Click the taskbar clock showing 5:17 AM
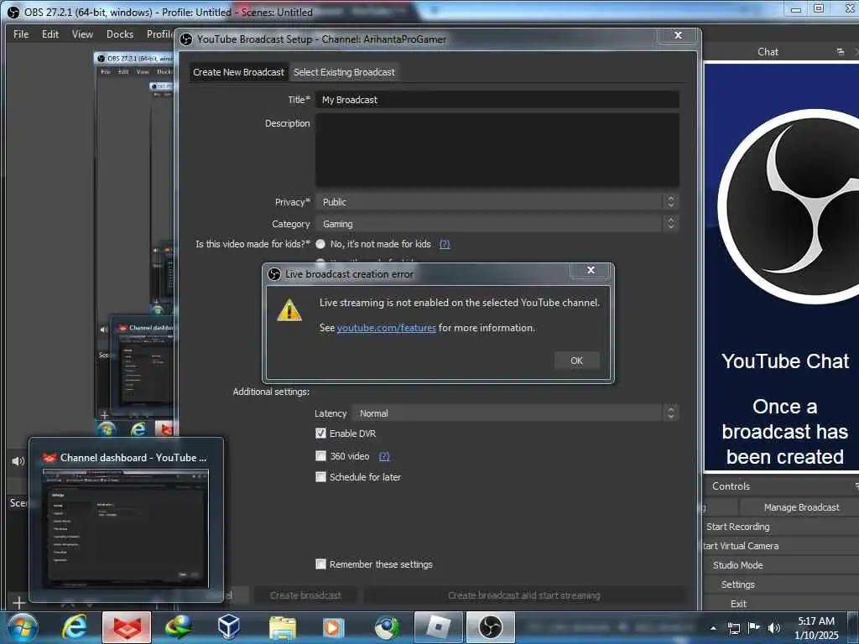This screenshot has height=644, width=859. pos(816,628)
